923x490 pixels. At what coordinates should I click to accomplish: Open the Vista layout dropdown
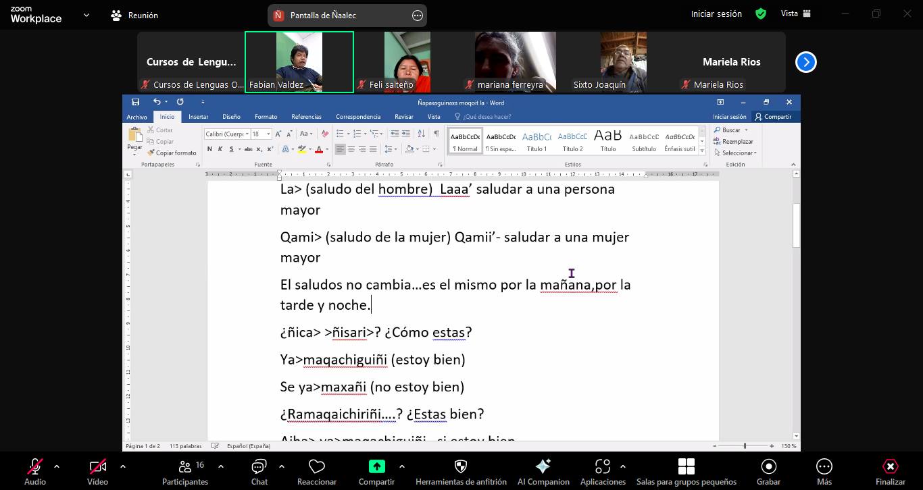coord(795,13)
